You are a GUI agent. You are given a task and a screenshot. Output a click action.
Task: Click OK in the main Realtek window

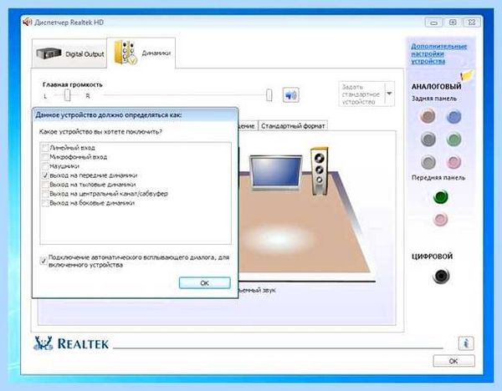(453, 361)
